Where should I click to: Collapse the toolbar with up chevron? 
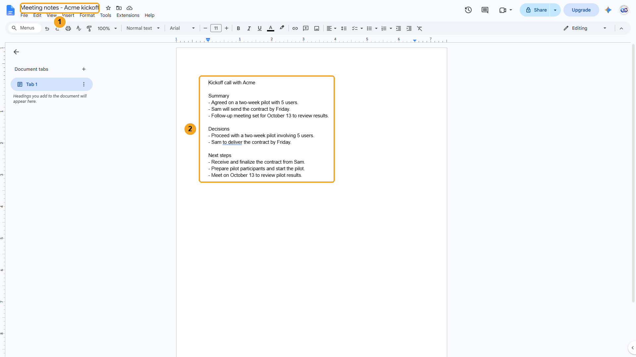[x=621, y=28]
